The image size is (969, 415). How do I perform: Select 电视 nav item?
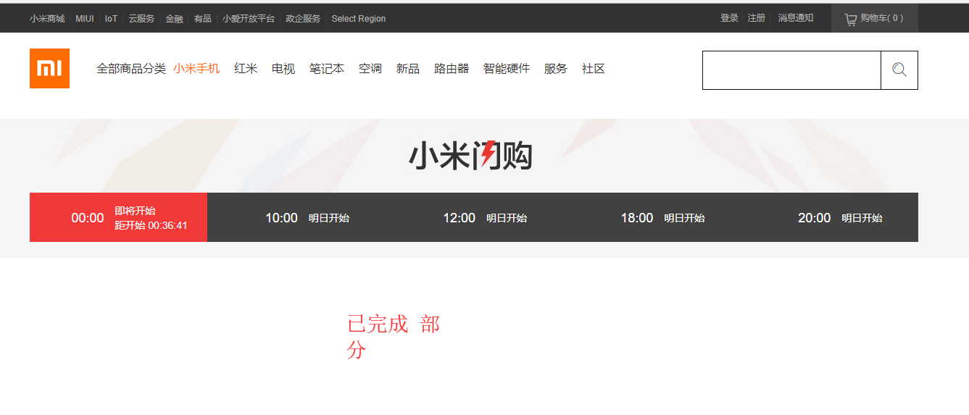click(x=283, y=69)
